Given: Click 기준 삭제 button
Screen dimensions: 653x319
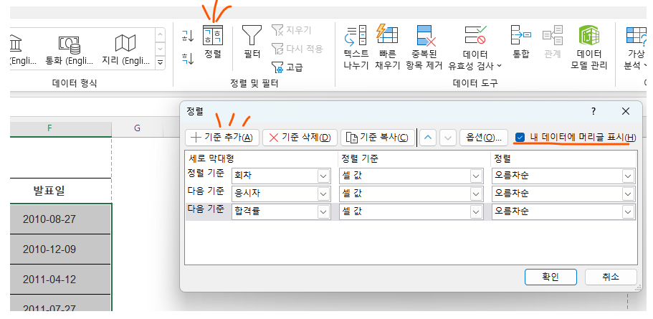Looking at the screenshot, I should (300, 138).
